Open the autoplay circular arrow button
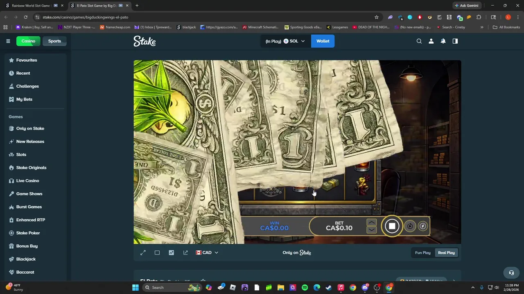524x294 pixels. pos(410,226)
